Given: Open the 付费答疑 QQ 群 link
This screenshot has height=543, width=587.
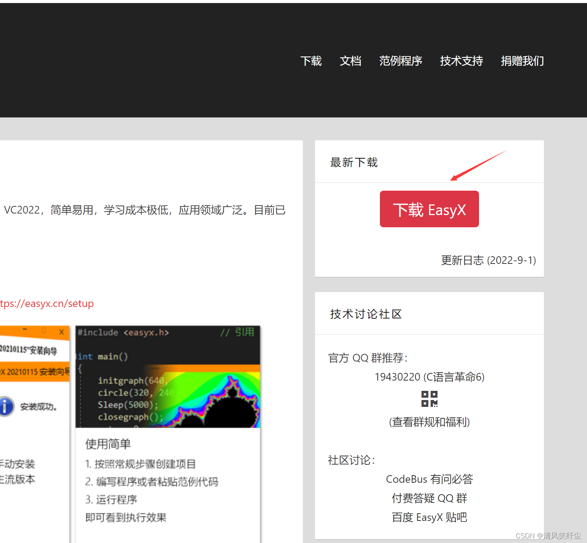Looking at the screenshot, I should pos(429,498).
